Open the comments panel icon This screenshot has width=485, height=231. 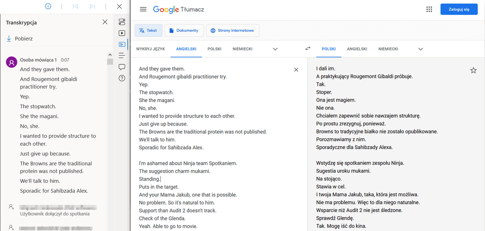click(x=122, y=67)
